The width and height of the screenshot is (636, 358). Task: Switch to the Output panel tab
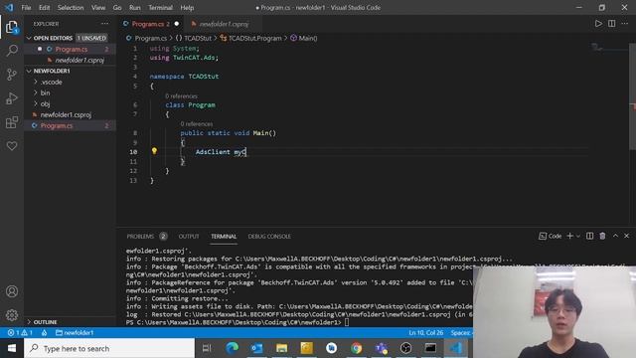(189, 237)
